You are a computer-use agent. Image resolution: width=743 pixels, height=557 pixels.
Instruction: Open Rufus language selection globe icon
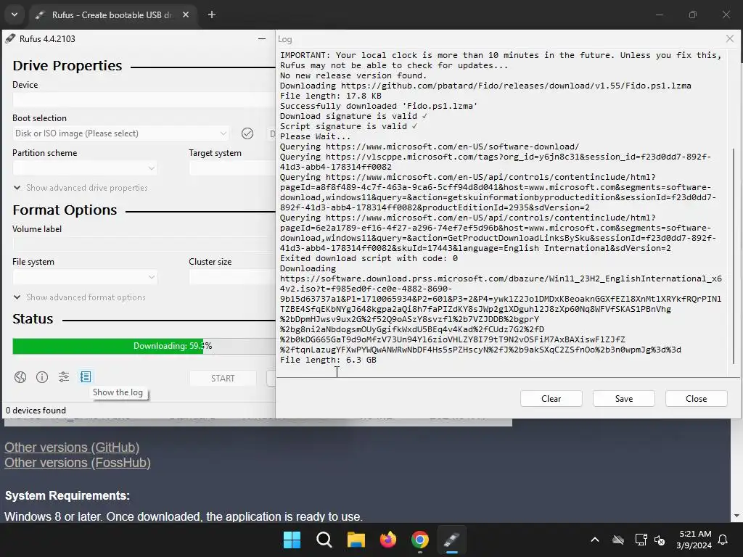click(x=20, y=377)
